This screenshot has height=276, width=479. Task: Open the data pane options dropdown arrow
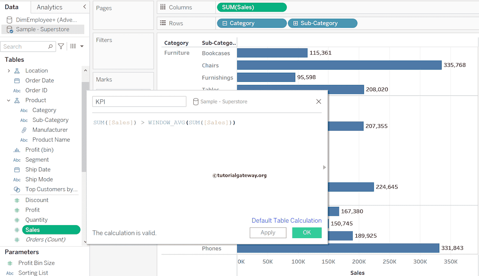tap(81, 46)
